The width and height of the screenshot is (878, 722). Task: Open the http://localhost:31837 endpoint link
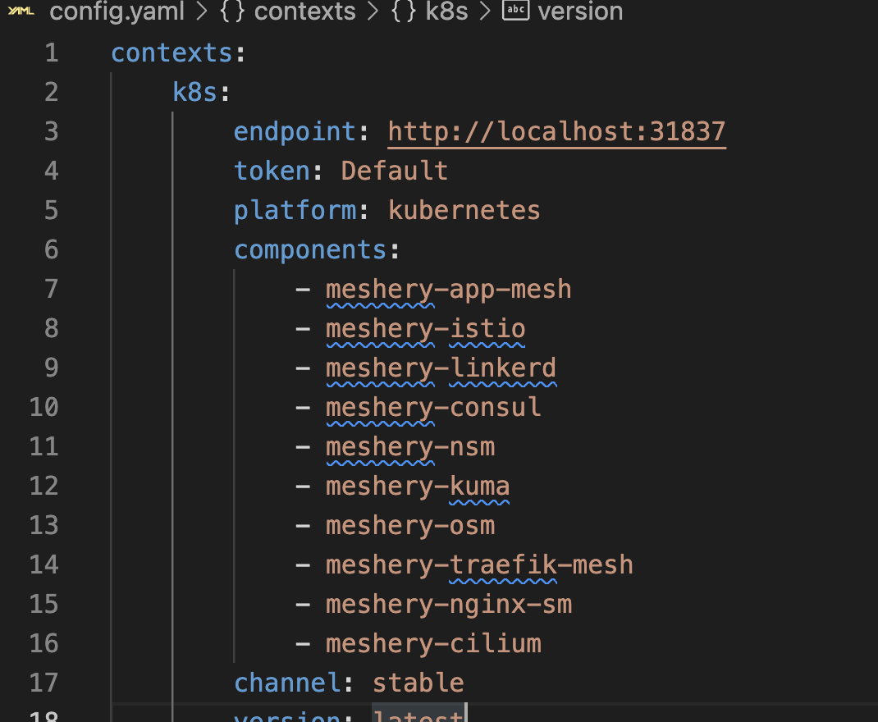pyautogui.click(x=556, y=131)
